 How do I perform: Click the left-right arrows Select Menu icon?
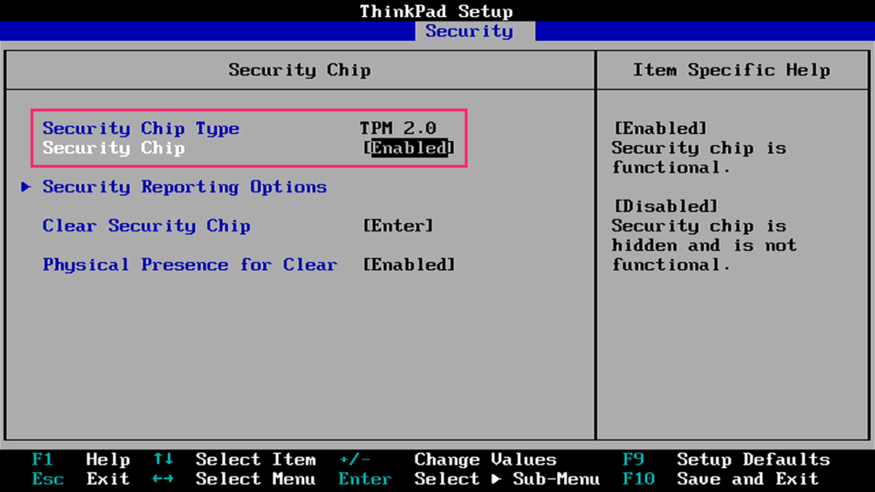click(163, 479)
